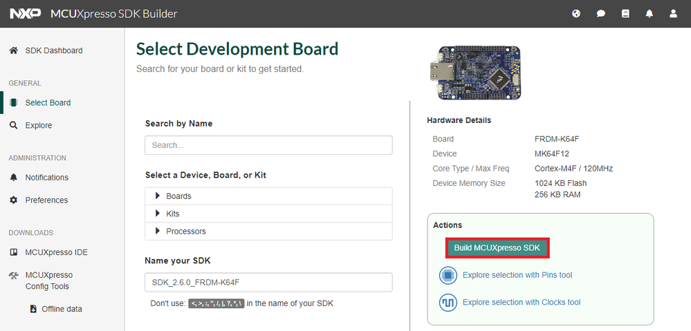
Task: Expand the Kits tree section
Action: coord(268,214)
